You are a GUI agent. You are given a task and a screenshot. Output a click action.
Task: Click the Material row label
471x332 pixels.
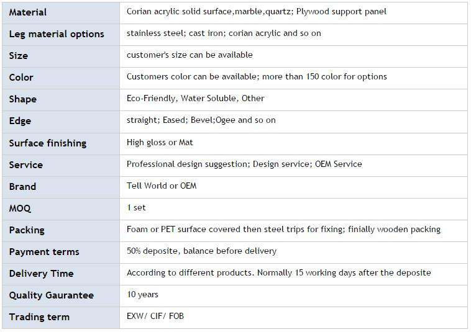tap(27, 12)
